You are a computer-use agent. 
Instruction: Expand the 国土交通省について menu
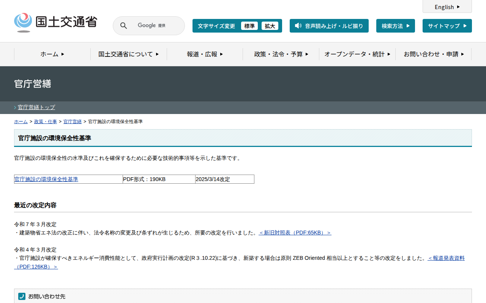point(129,54)
